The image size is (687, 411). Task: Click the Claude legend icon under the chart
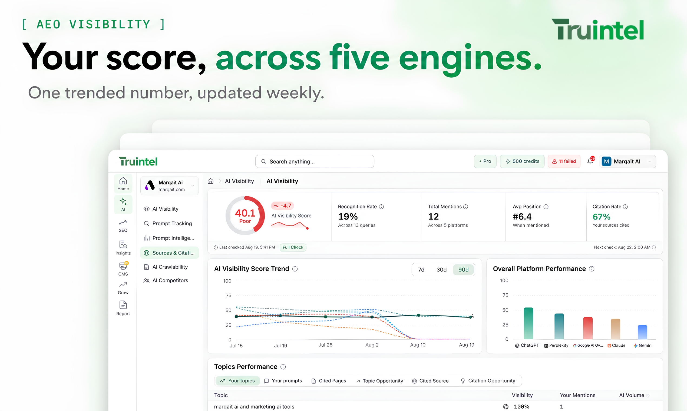click(609, 346)
